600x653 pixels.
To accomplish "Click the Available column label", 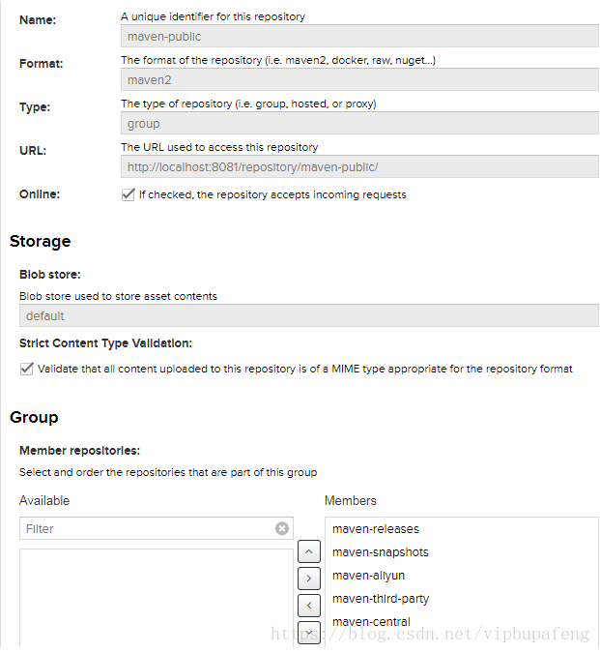I will [44, 500].
